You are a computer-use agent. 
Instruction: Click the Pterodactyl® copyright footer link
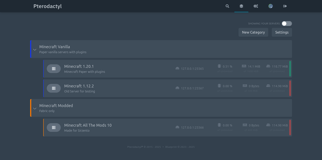(144, 147)
